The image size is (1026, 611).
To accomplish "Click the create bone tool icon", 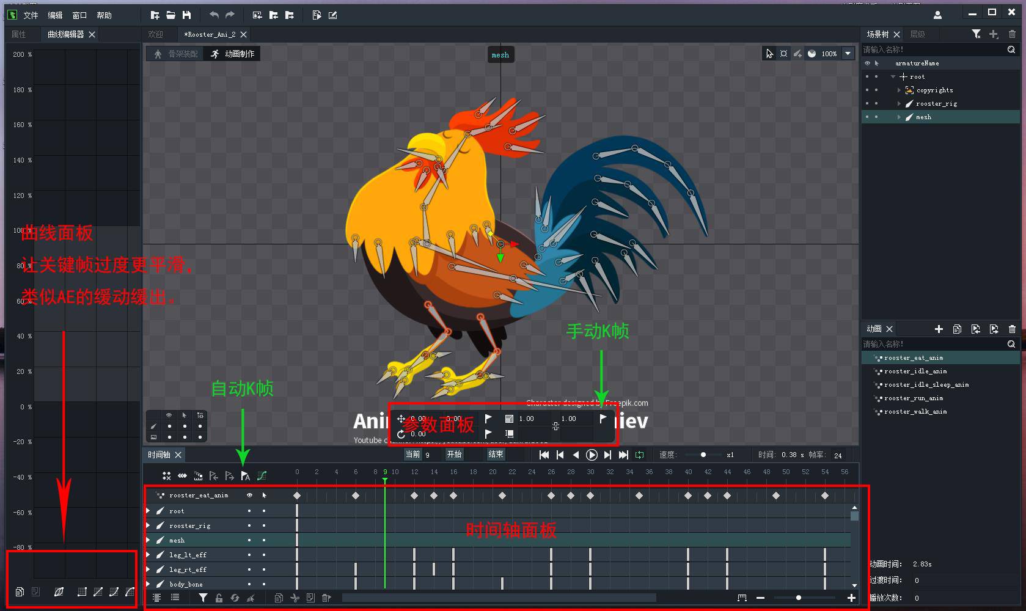I will point(797,54).
